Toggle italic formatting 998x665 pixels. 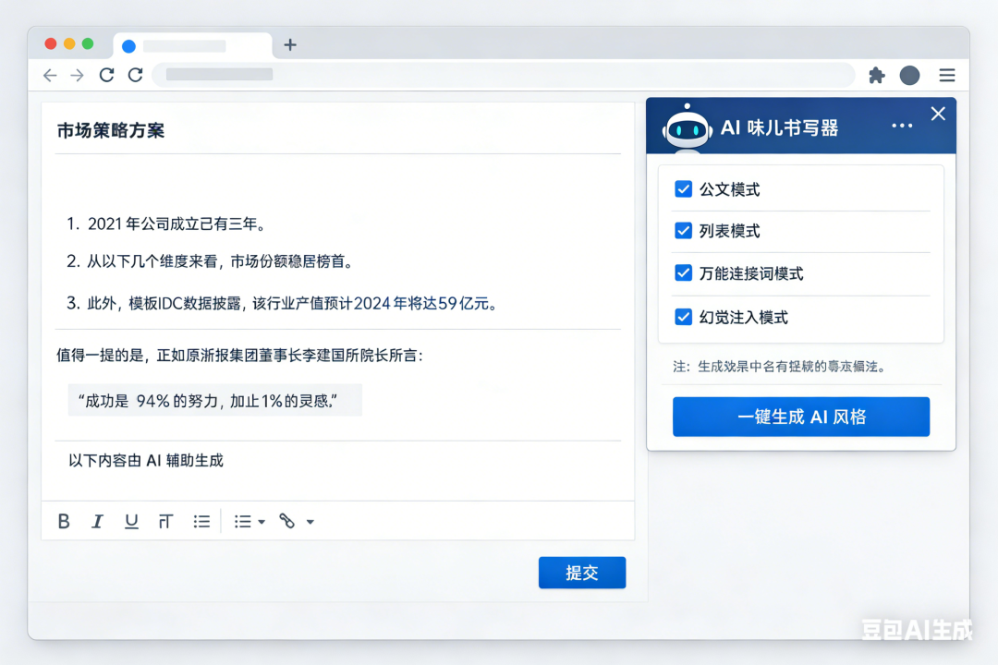97,521
